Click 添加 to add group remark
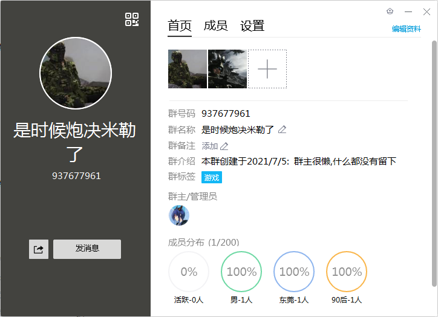438x317 pixels. tap(210, 146)
